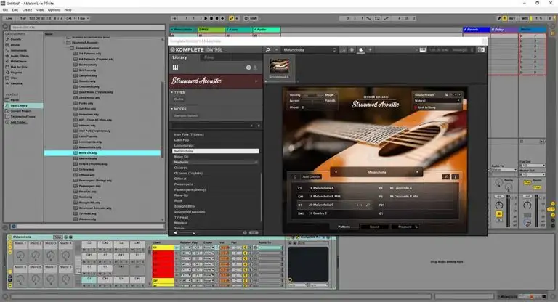The height and width of the screenshot is (302, 558).
Task: Open User Library under Places
Action: pyautogui.click(x=23, y=106)
